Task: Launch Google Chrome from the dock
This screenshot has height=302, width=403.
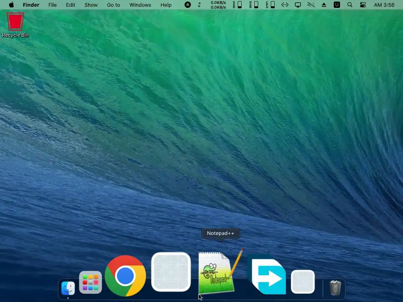Action: 125,276
